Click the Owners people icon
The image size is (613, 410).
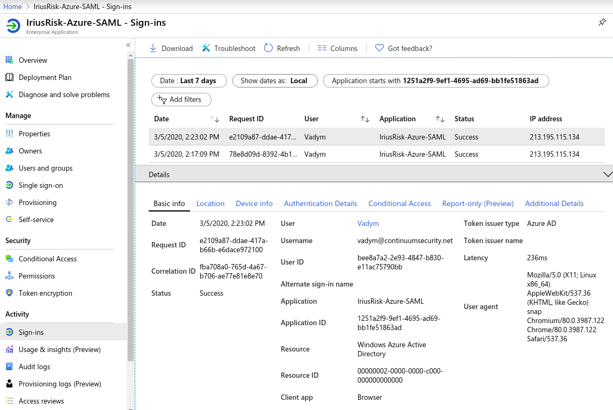click(9, 151)
